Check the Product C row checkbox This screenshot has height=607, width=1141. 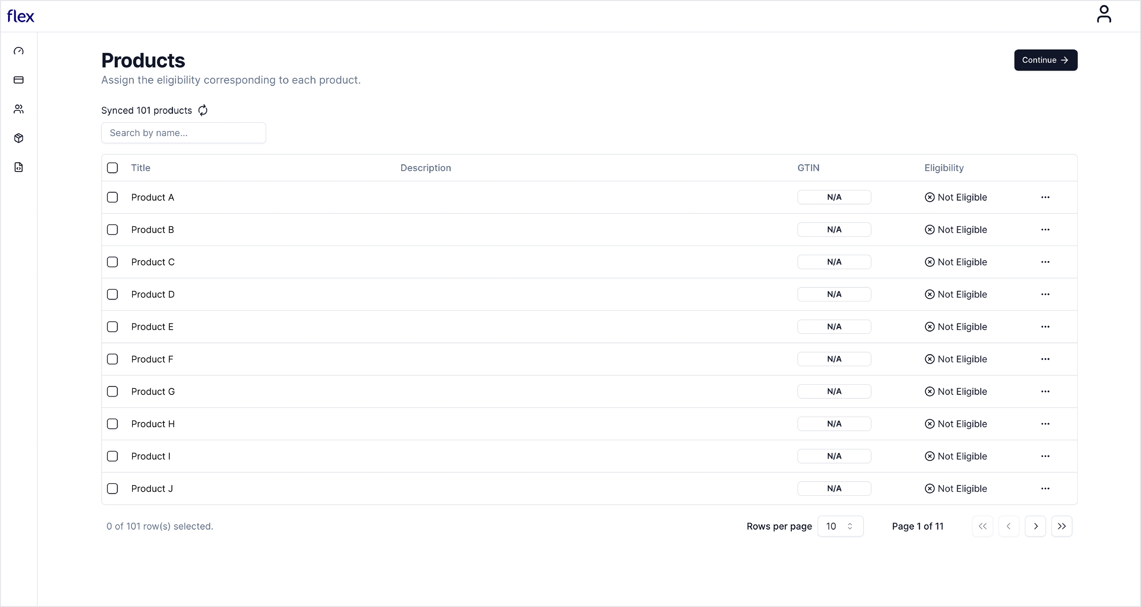tap(113, 262)
